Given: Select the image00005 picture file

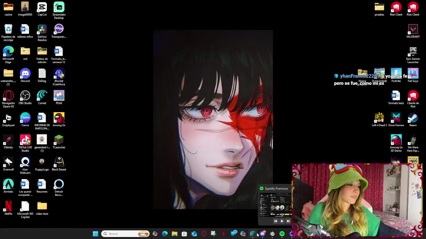Looking at the screenshot, I should coord(25,9).
